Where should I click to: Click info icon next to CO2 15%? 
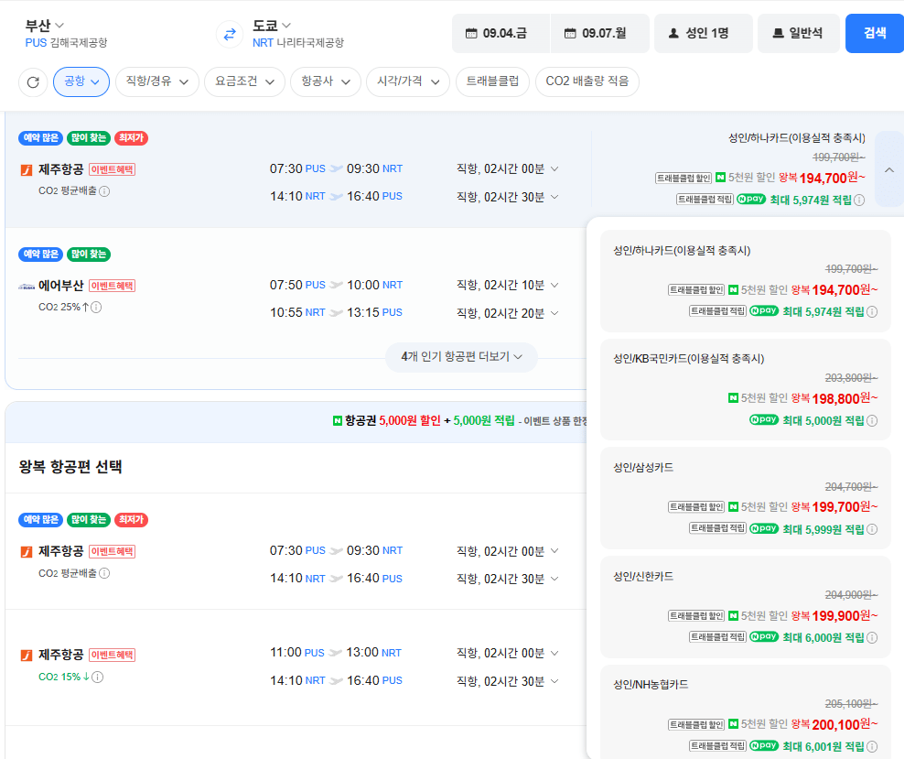click(x=97, y=677)
